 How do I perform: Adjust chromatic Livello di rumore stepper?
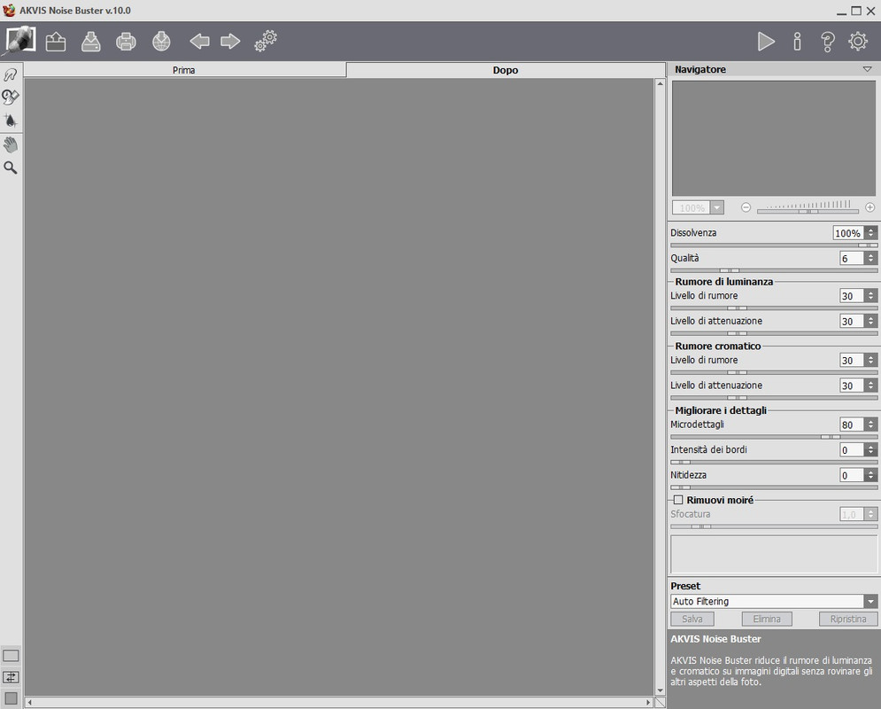[x=871, y=361]
